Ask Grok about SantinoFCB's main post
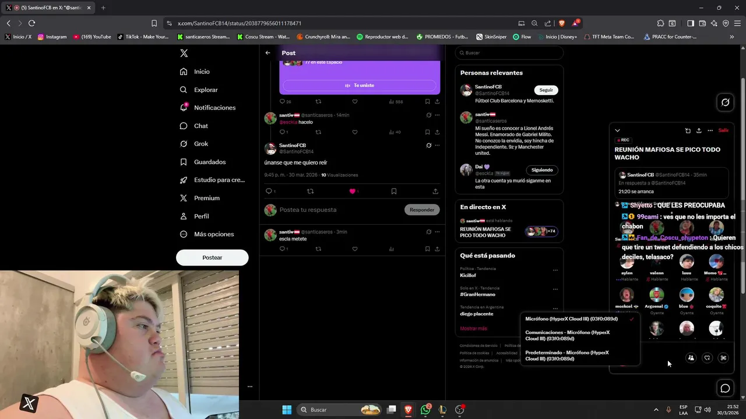This screenshot has height=419, width=746. pos(428,145)
